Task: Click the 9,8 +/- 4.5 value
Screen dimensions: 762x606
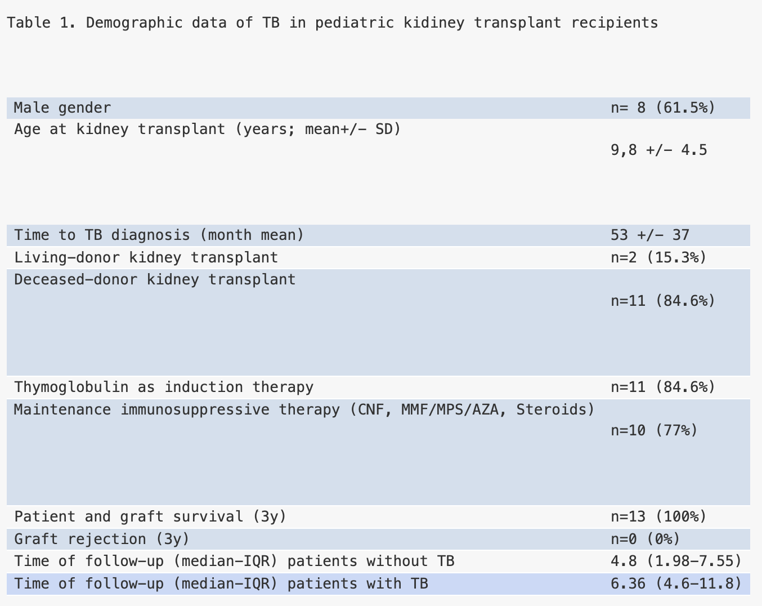Action: (659, 150)
